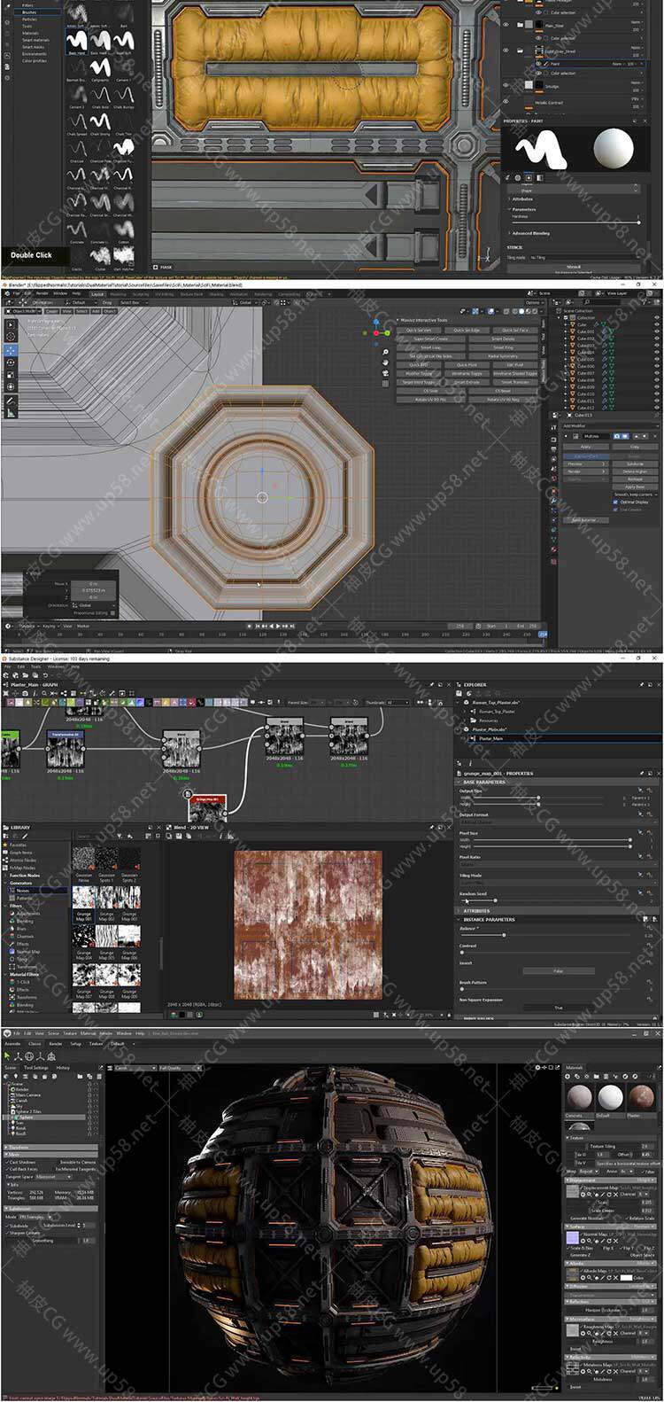Click Wireframe Toggle in Maxivz Interactive Tools

click(x=467, y=373)
